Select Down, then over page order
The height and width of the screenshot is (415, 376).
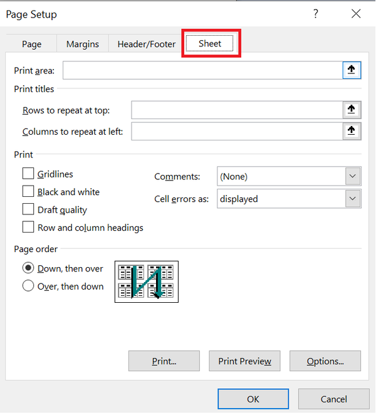pos(28,268)
